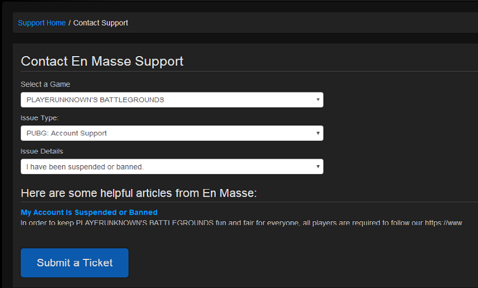Click the arrow beside PUBG: Account Support
This screenshot has width=478, height=288.
click(x=318, y=133)
